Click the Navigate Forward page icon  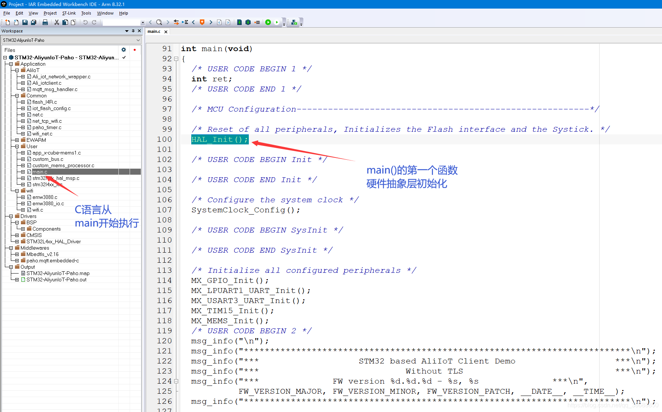click(x=228, y=22)
